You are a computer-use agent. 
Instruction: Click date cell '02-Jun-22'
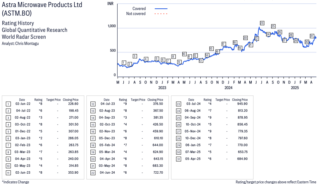pyautogui.click(x=23, y=104)
